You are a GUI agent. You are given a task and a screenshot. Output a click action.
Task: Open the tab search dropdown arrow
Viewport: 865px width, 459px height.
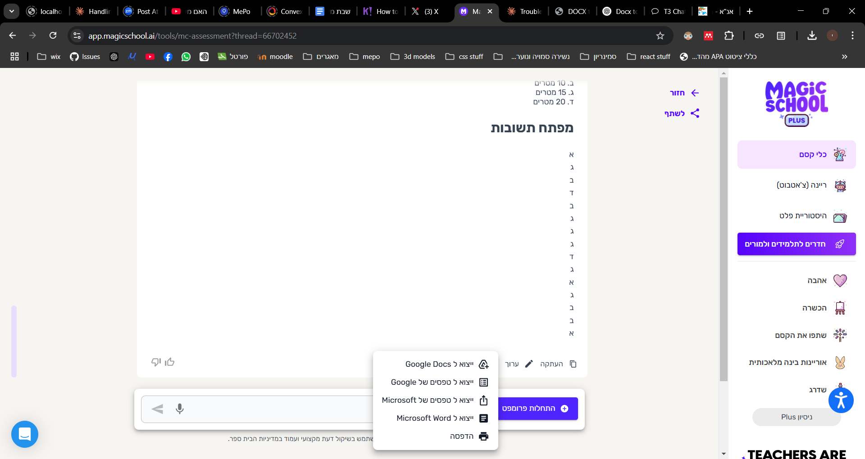pos(11,11)
